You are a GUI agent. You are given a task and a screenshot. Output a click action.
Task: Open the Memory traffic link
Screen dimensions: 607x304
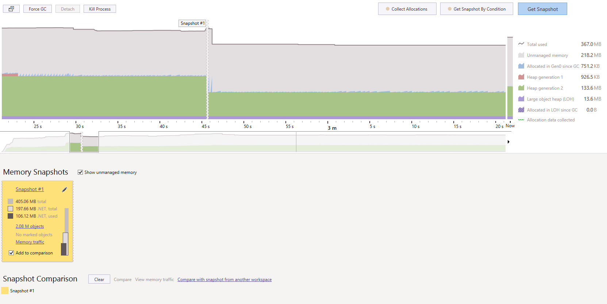30,242
